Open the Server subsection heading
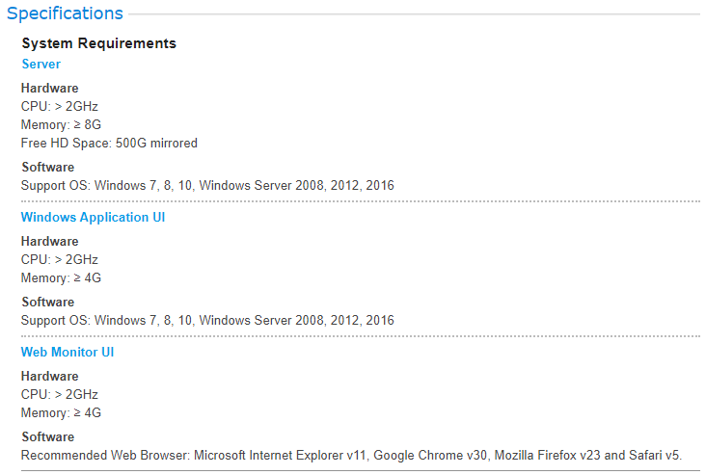This screenshot has width=706, height=475. [x=41, y=64]
